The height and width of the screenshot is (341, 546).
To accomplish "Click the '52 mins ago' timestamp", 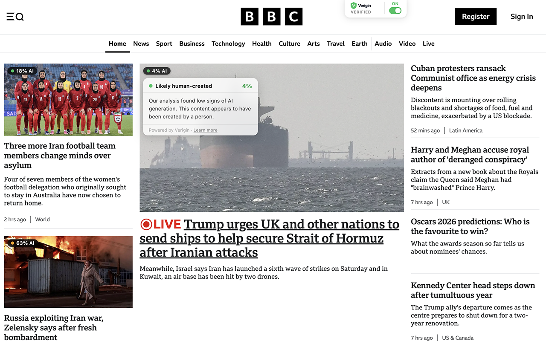I will (425, 130).
